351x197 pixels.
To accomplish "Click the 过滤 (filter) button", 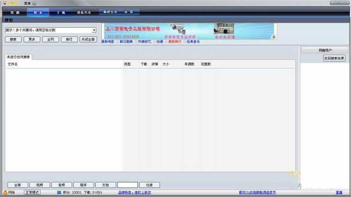I will (x=149, y=185).
